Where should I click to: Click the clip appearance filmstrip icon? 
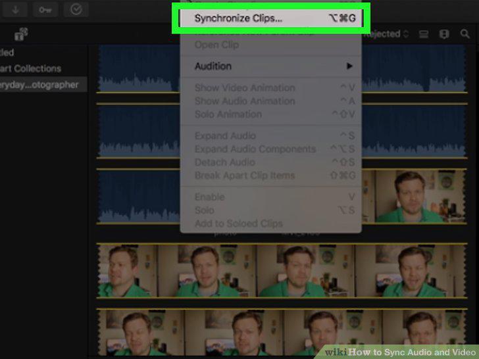tap(424, 34)
